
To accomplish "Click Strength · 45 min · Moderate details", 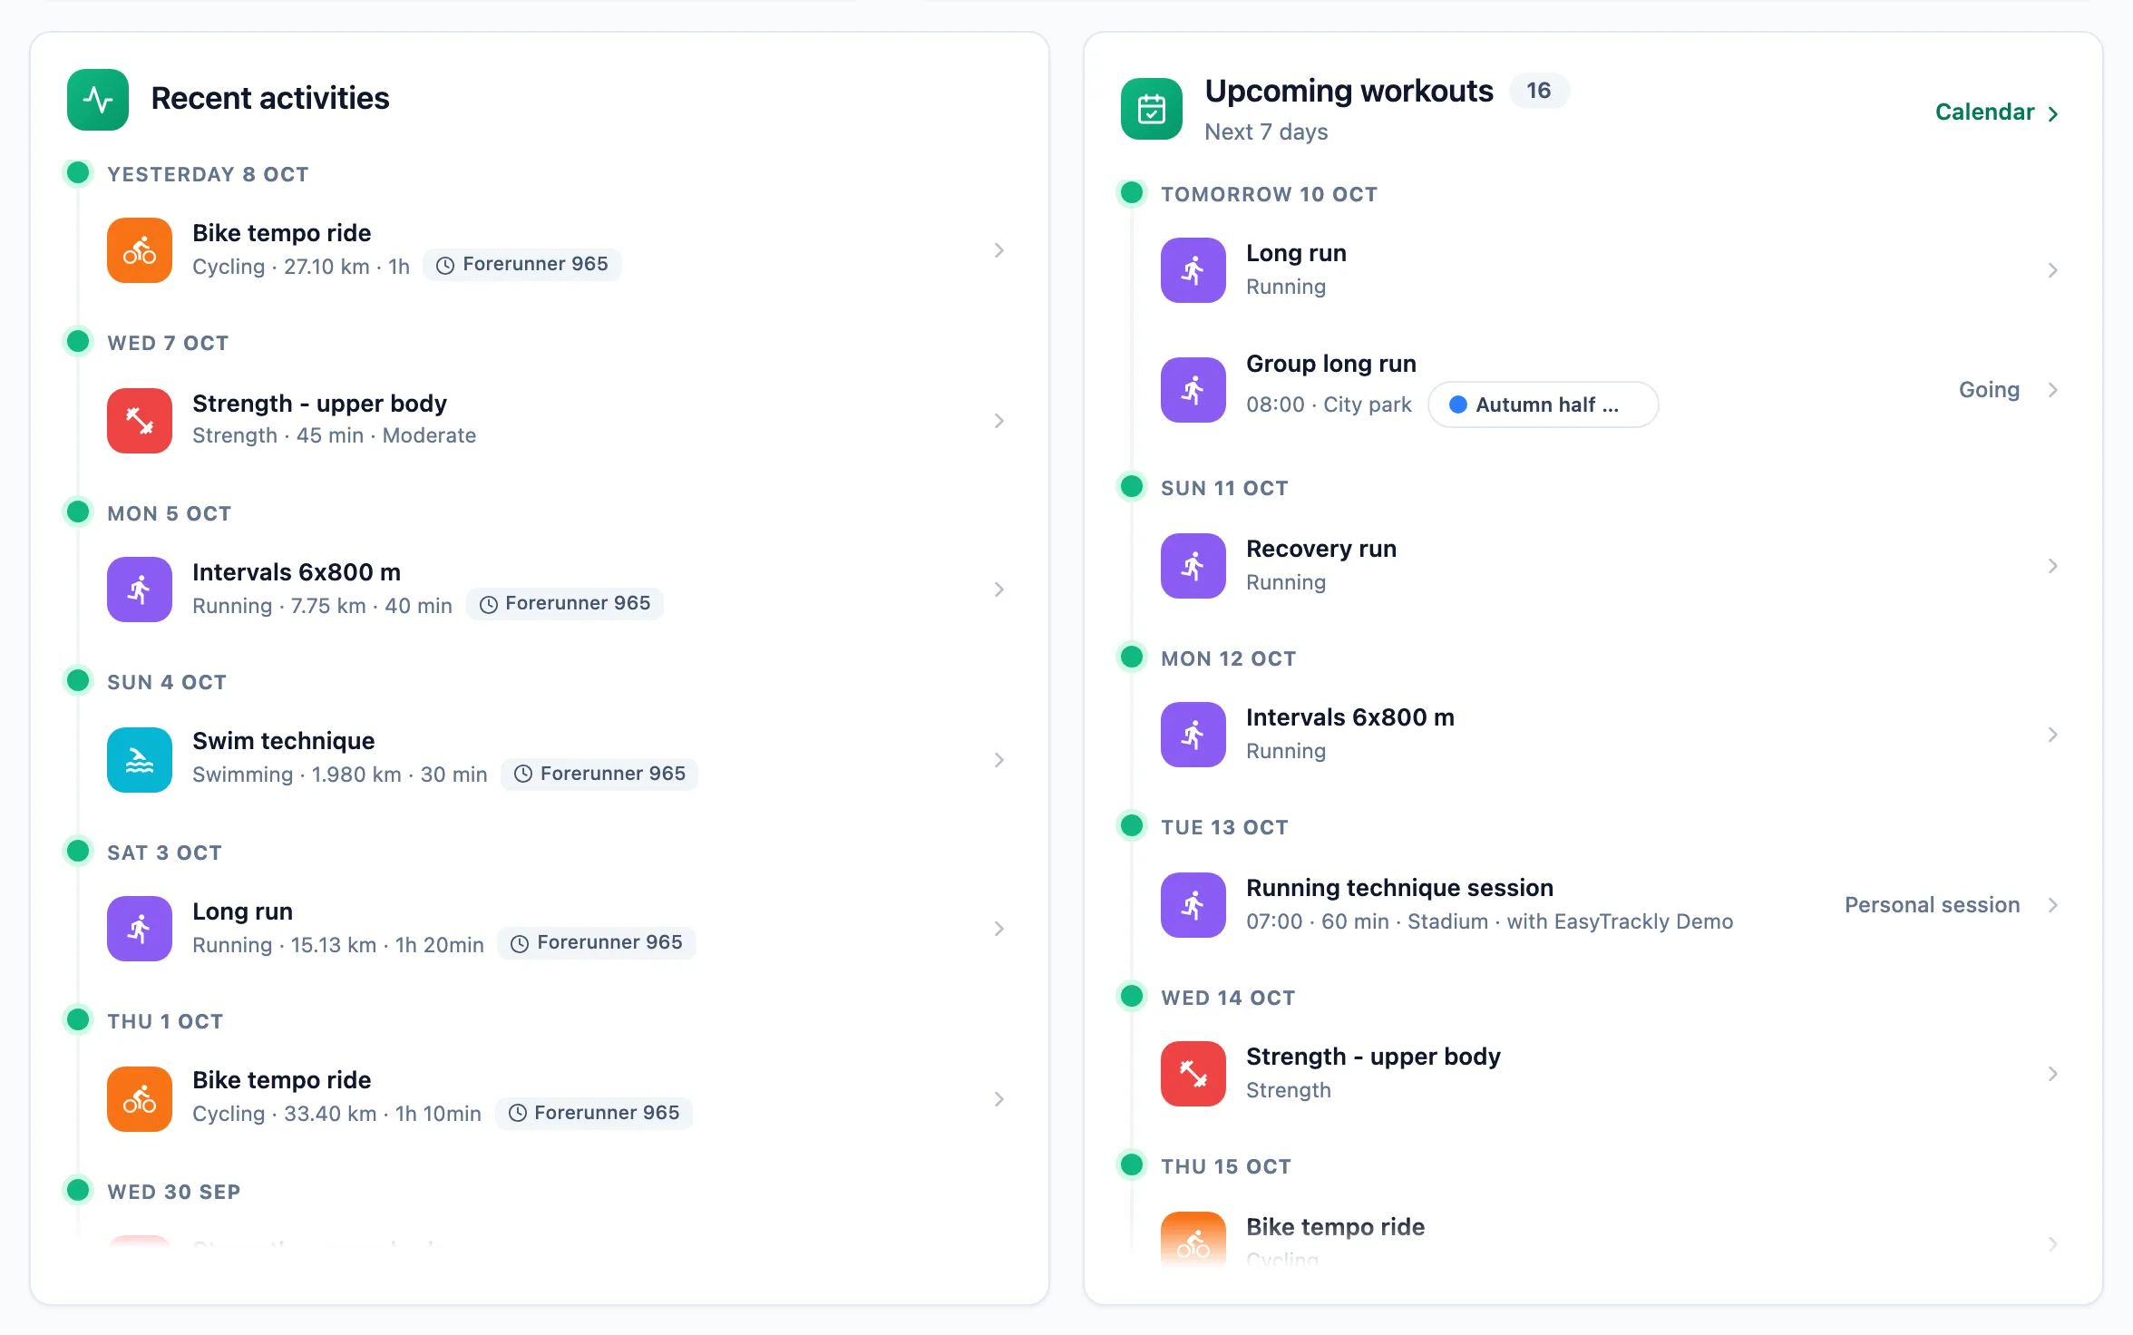I will [x=334, y=436].
